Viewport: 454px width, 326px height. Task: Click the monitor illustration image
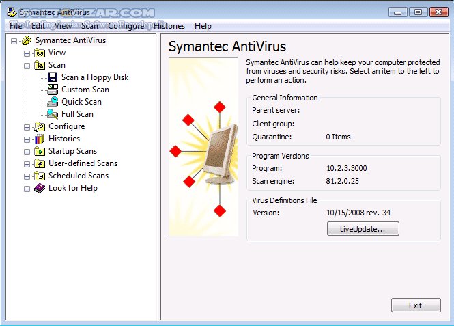coord(203,147)
